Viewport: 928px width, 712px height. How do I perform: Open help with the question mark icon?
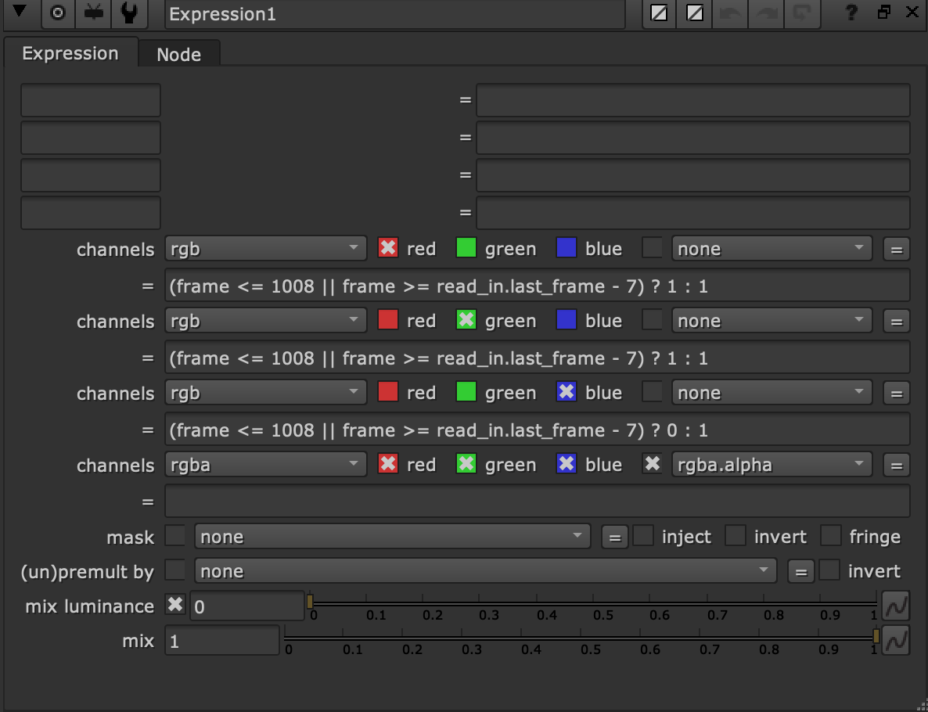(852, 13)
